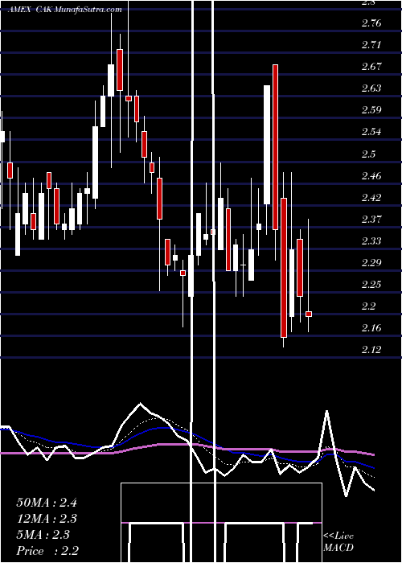Click the AMEX CAK MunafaSutra.com title text

(x=65, y=10)
